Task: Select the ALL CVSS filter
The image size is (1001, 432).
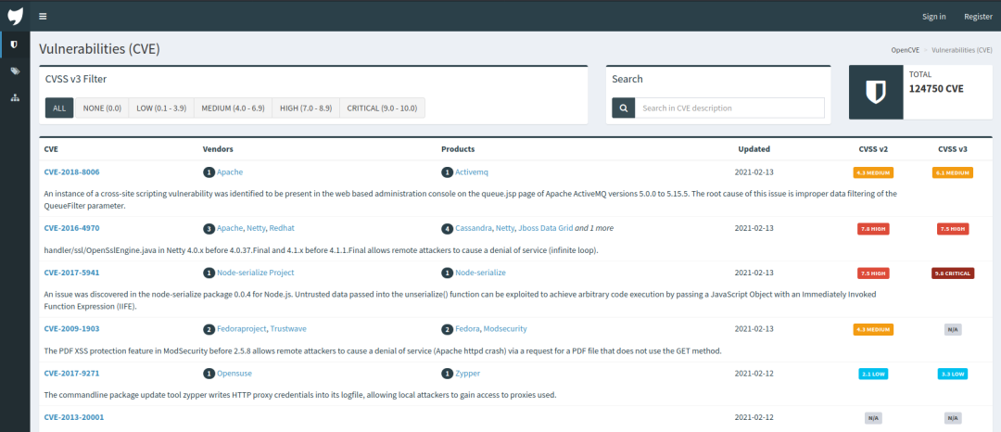Action: 59,108
